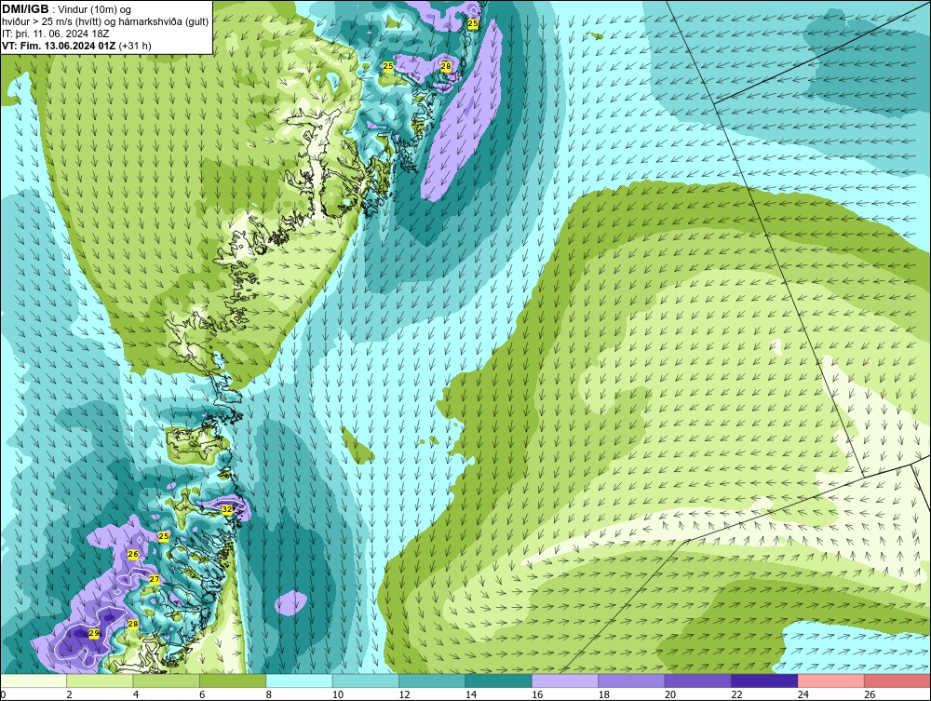Click the legend scale number 20

670,694
